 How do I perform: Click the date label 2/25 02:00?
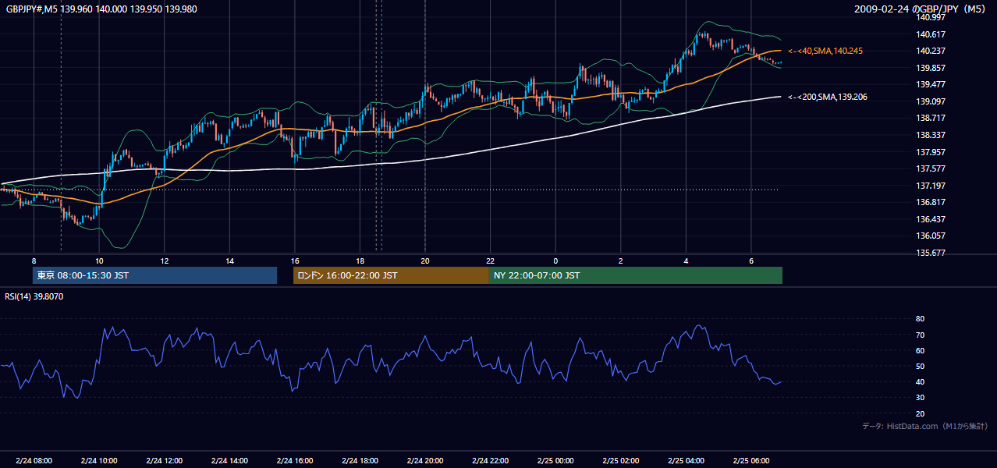coord(621,461)
